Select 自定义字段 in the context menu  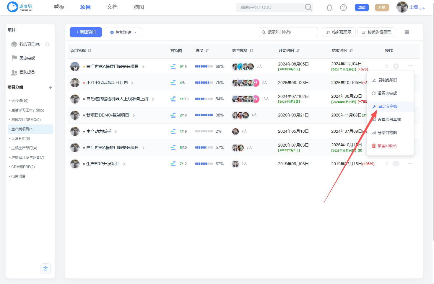point(390,106)
